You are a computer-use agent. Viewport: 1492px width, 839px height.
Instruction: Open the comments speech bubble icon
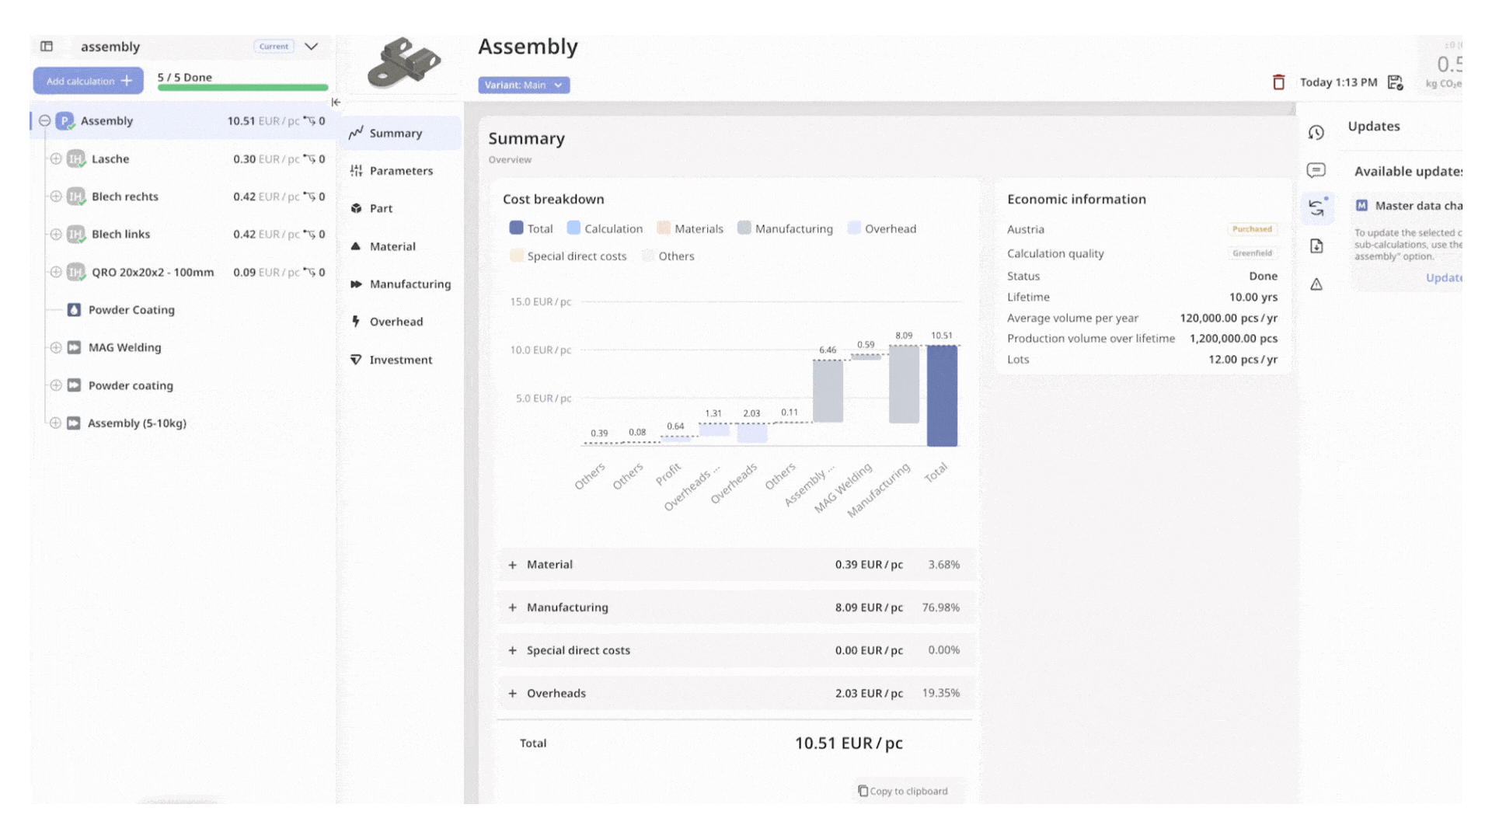[x=1316, y=170]
